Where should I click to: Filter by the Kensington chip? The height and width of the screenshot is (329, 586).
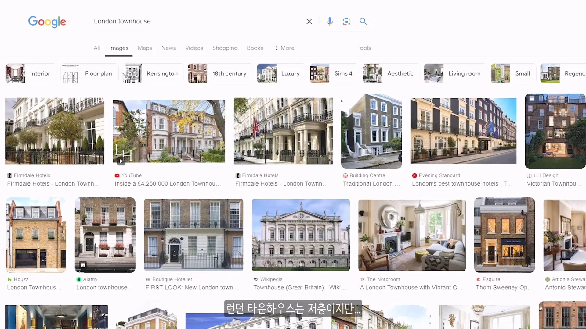coord(153,73)
